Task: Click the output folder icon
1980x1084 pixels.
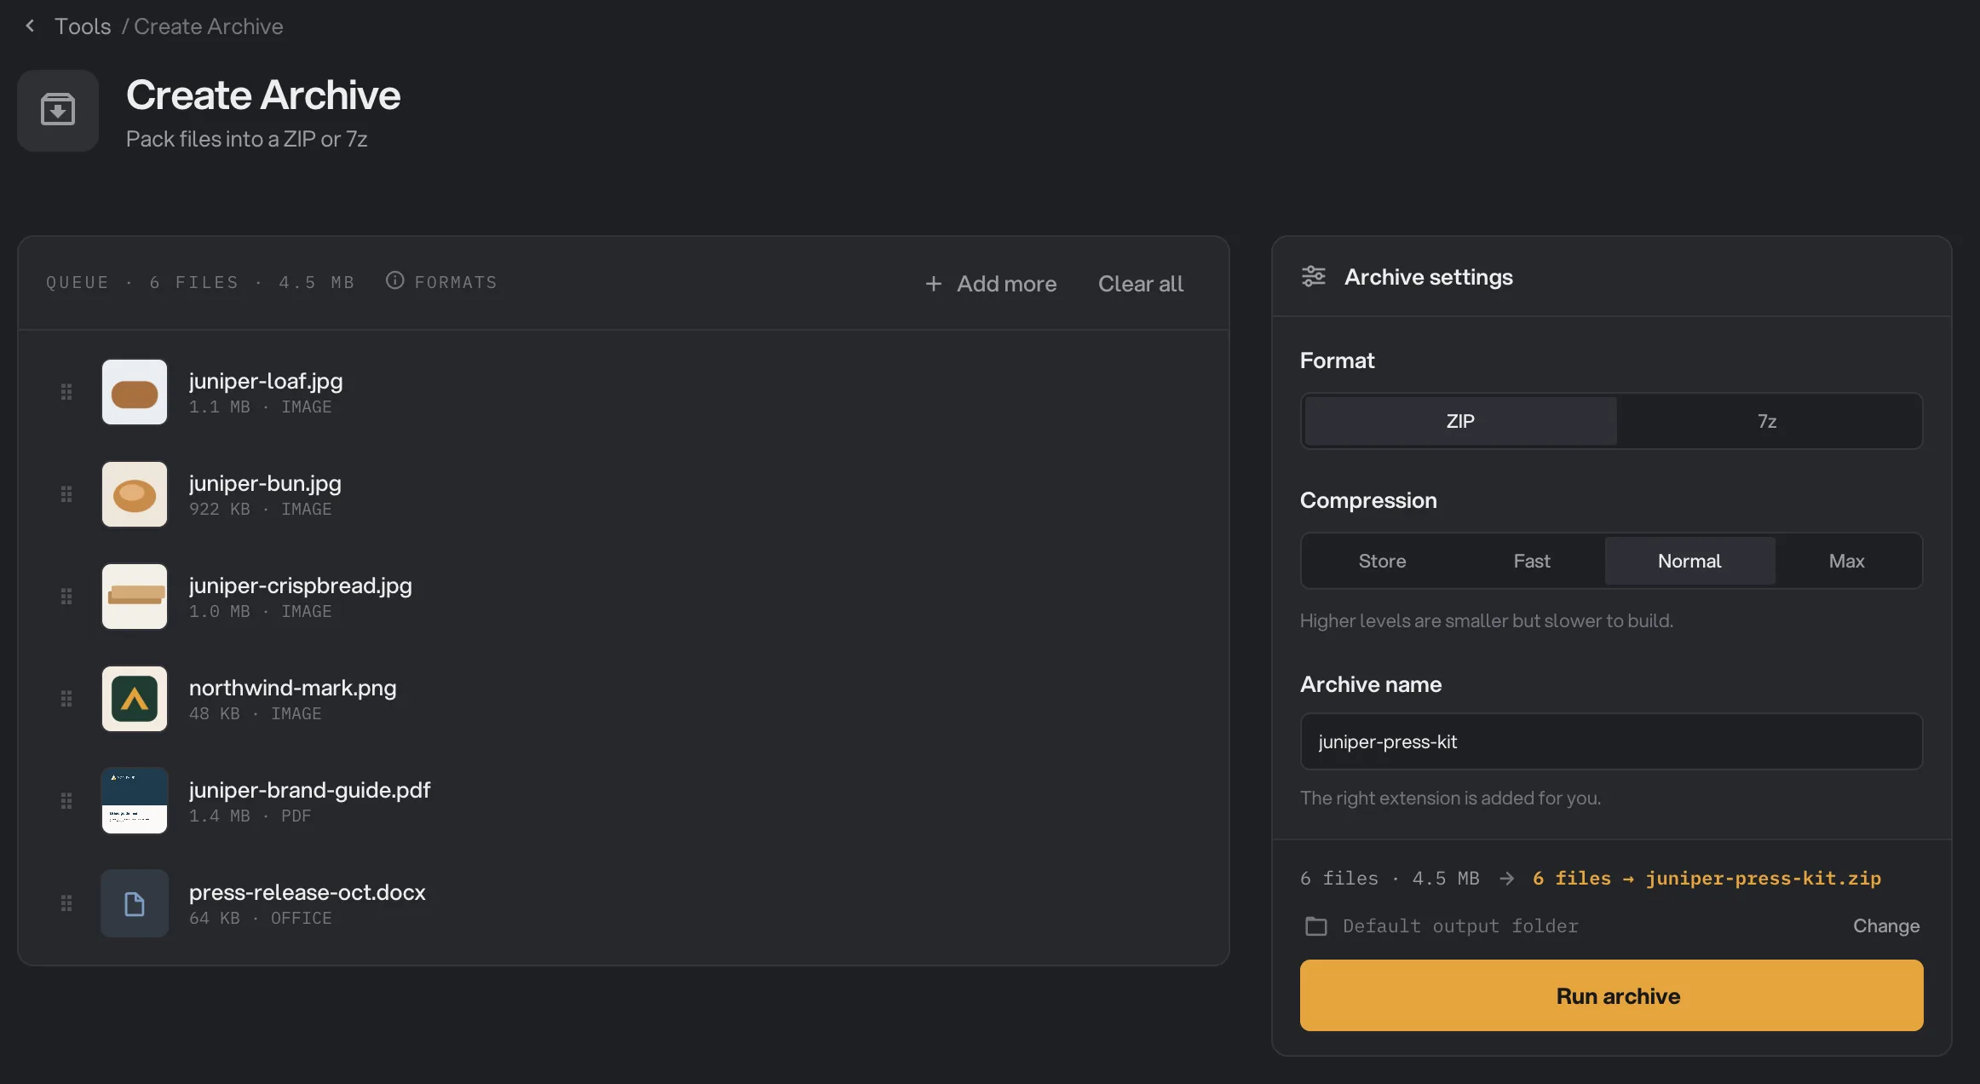Action: click(x=1316, y=925)
